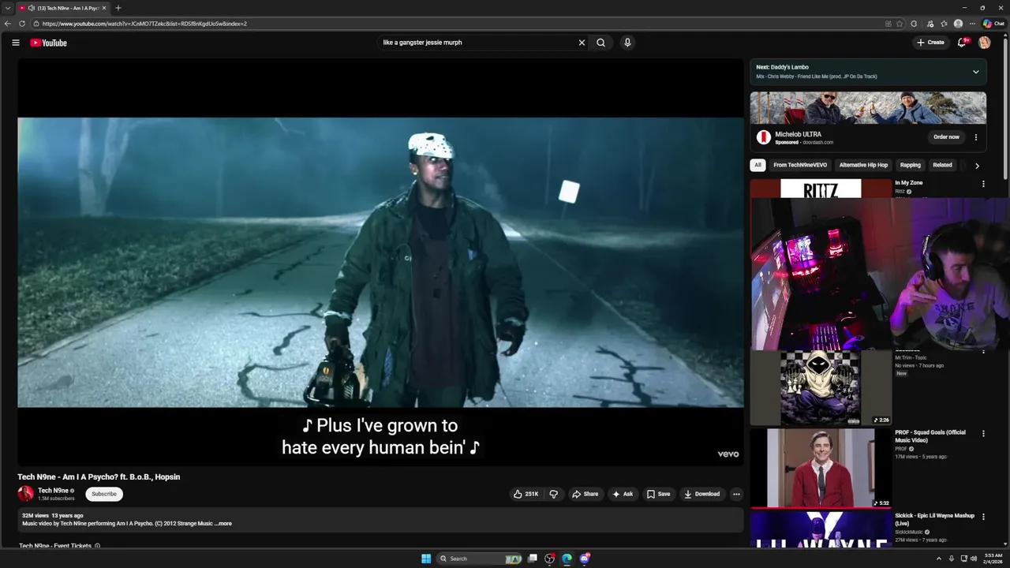Click the video player to pause
This screenshot has width=1010, height=568.
(x=380, y=262)
